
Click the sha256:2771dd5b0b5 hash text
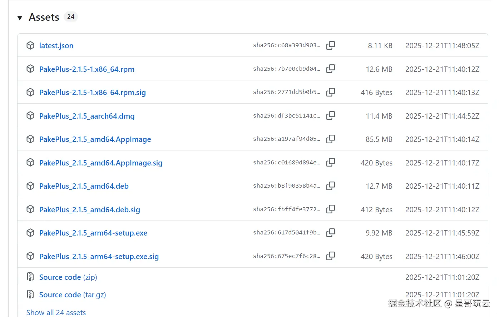(287, 92)
